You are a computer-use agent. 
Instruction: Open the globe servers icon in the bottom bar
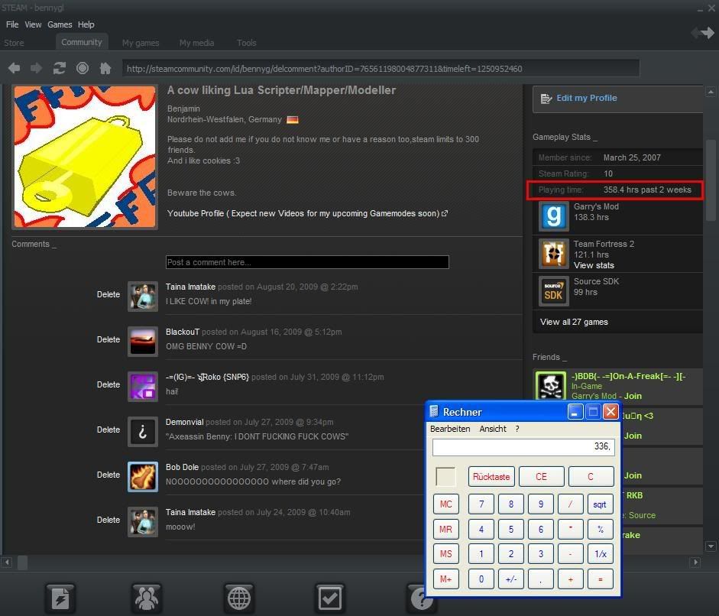tap(239, 598)
